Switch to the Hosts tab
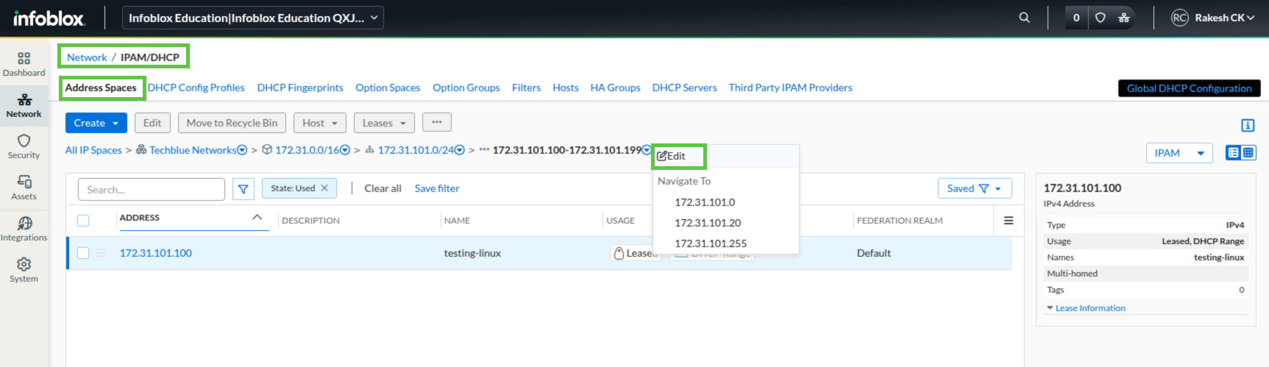 point(566,88)
